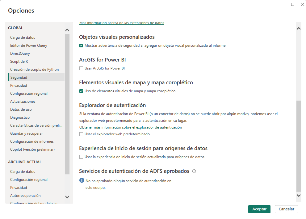Open Copilot (versión preliminar) settings

click(32, 149)
